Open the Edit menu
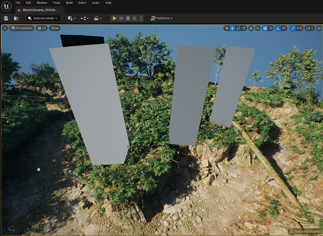Screen dimensions: 323x236 click(28, 3)
